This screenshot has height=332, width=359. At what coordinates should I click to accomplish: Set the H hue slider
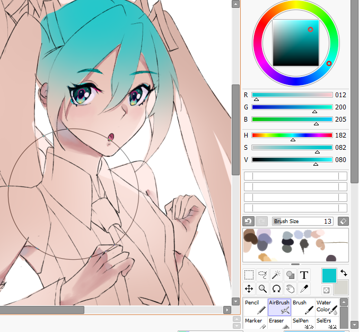(292, 135)
